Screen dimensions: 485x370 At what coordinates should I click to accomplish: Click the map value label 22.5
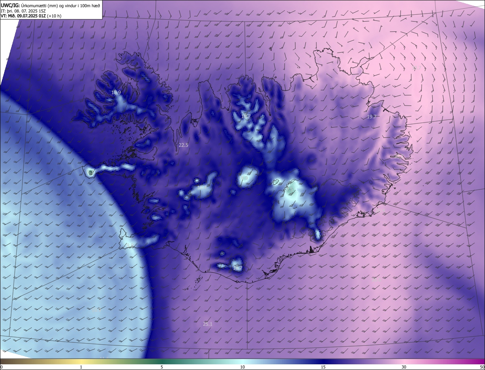point(183,145)
